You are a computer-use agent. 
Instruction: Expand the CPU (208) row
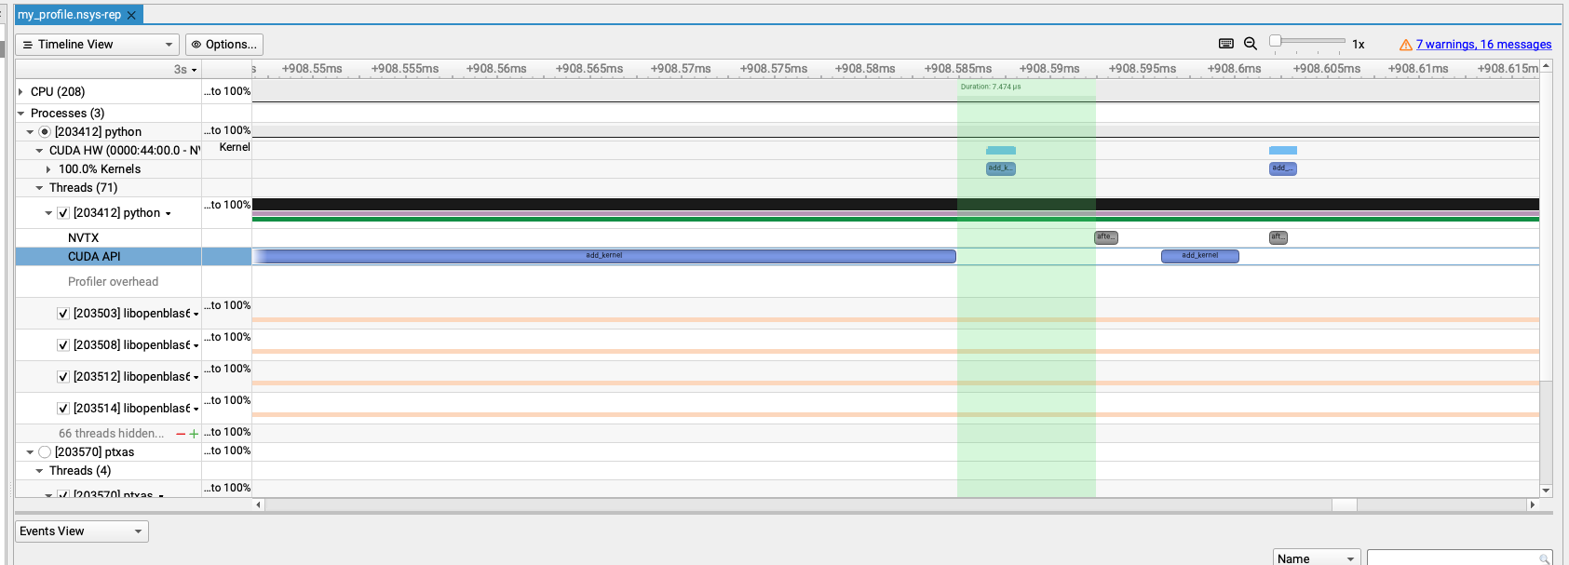21,92
